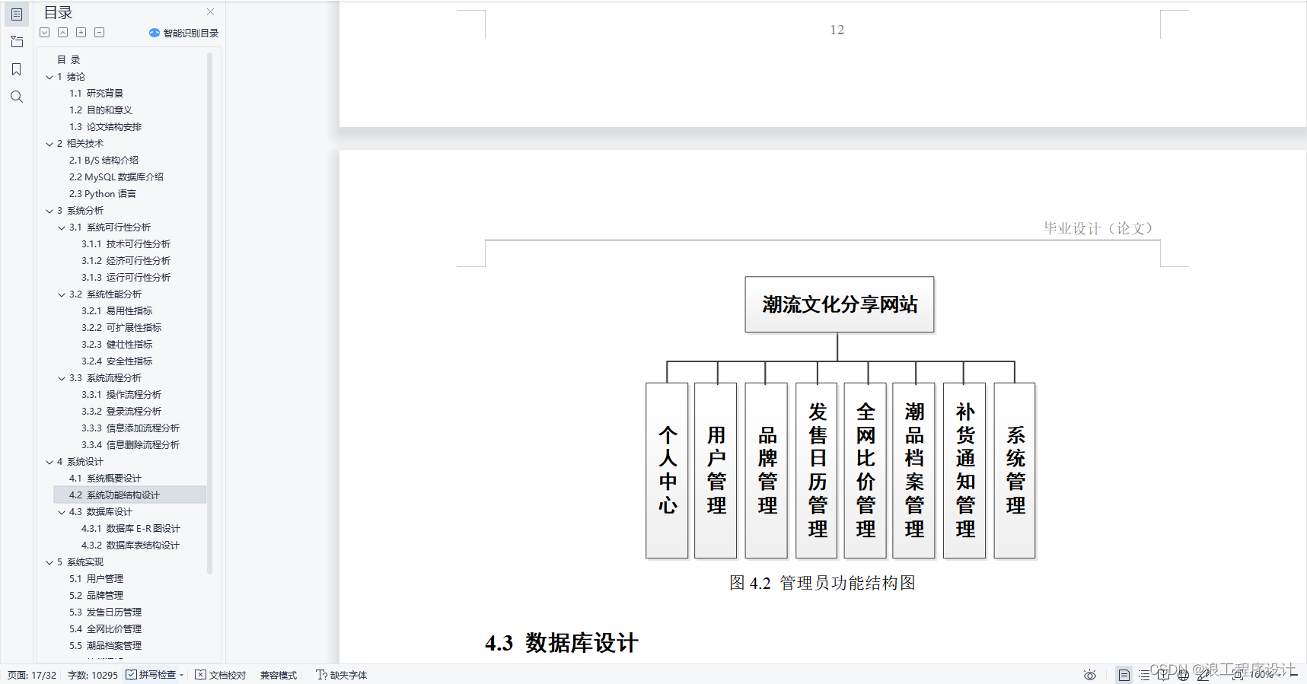Jump to '3.1.2 经济可行性分析'
This screenshot has height=684, width=1307.
coord(126,260)
